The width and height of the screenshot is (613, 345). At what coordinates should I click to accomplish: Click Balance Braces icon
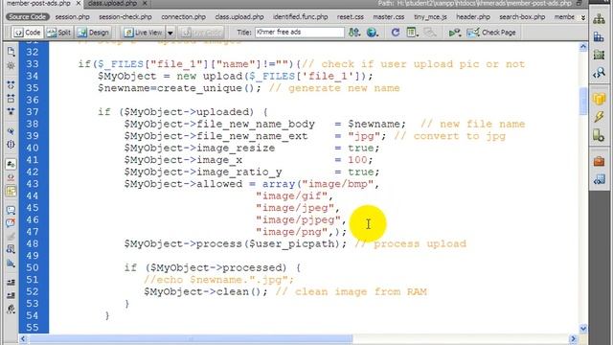click(x=11, y=145)
